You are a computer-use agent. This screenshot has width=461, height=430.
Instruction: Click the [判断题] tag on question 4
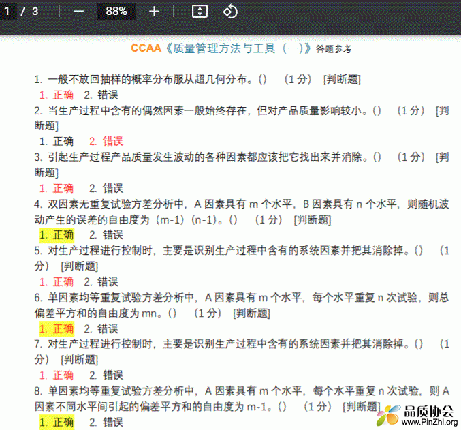(x=313, y=219)
